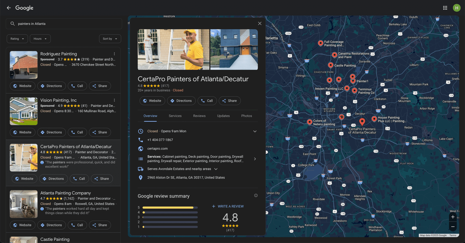The width and height of the screenshot is (465, 243).
Task: Click the 4-star rating bar
Action: (170, 213)
